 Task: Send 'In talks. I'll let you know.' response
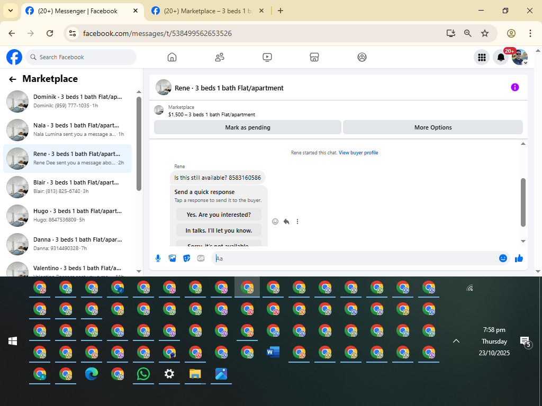click(x=219, y=230)
